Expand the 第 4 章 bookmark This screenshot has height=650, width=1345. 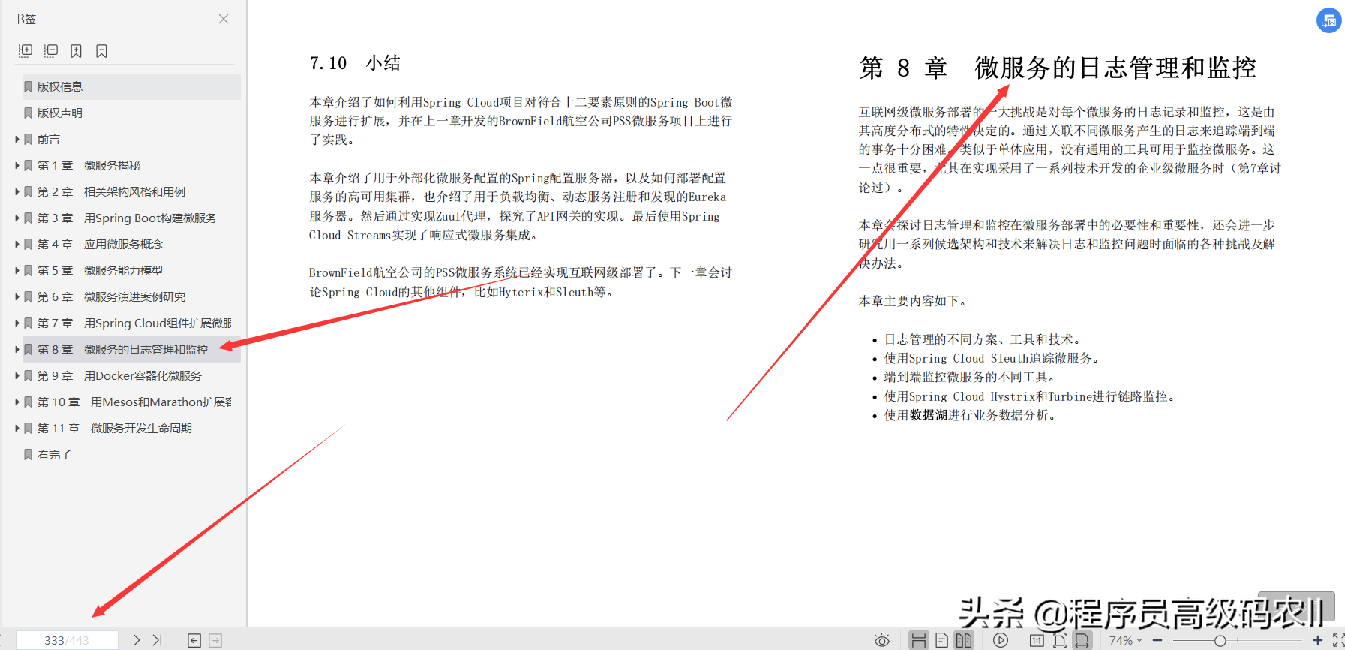pyautogui.click(x=17, y=244)
